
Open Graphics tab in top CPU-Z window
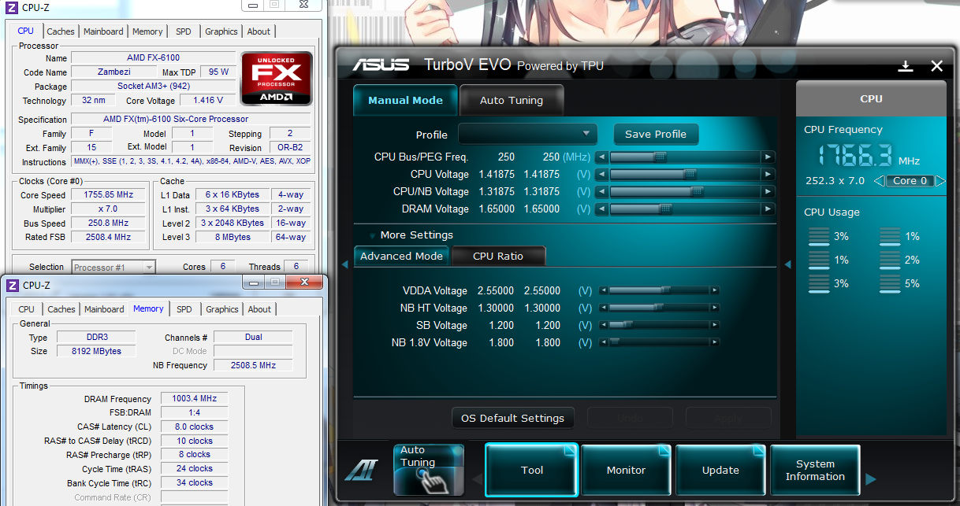point(221,31)
